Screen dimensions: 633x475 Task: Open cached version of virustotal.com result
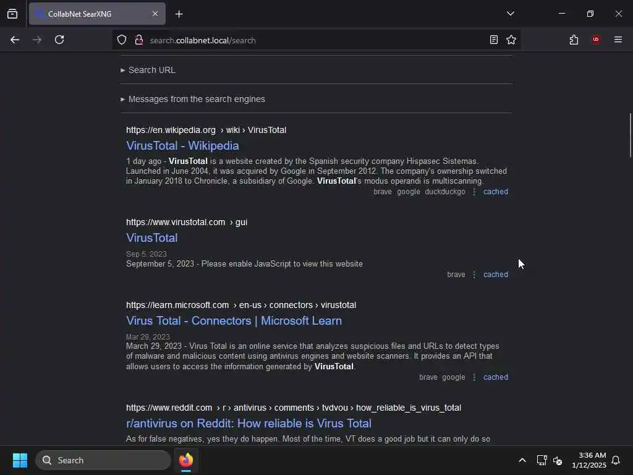496,275
